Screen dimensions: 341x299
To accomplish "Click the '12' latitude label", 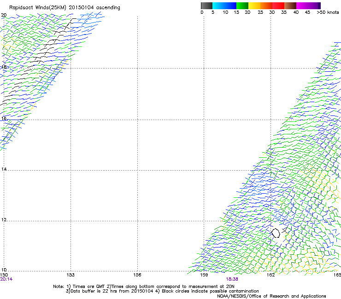I will (4, 220).
